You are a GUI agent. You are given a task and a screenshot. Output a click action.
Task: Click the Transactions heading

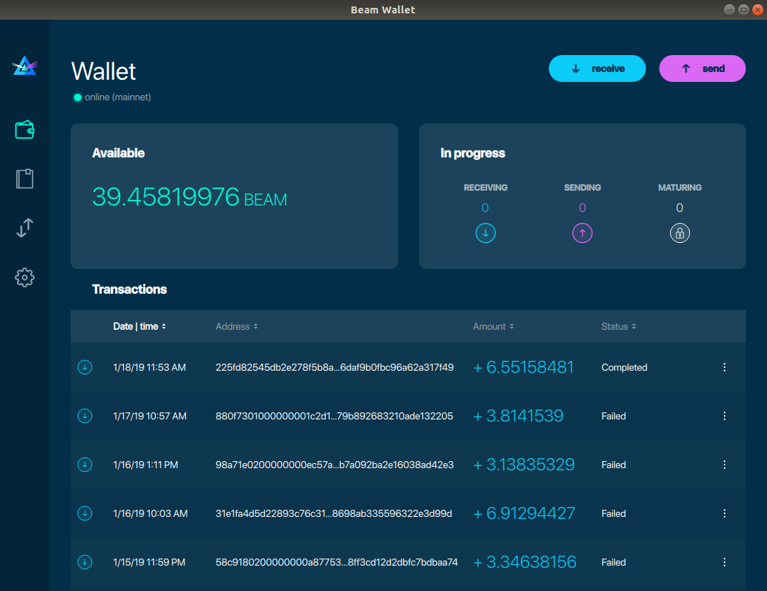pyautogui.click(x=129, y=289)
